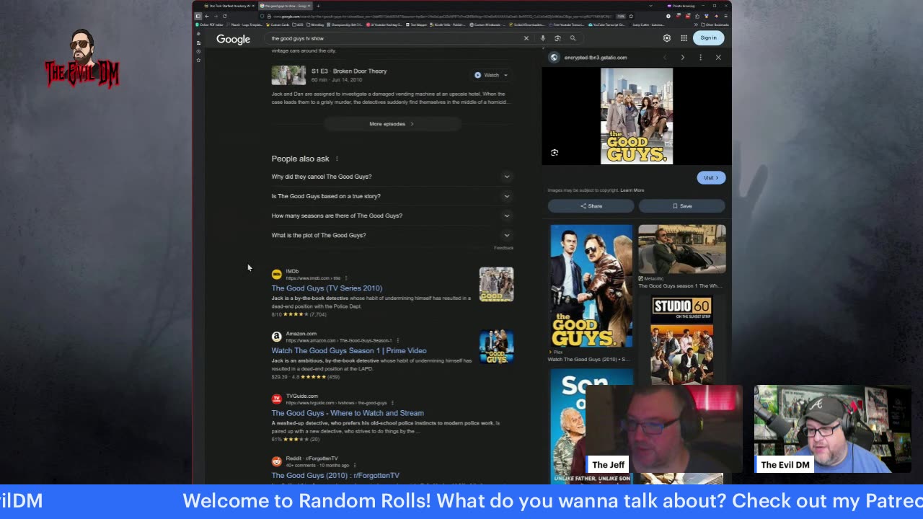Go to Google home via logo

[233, 39]
